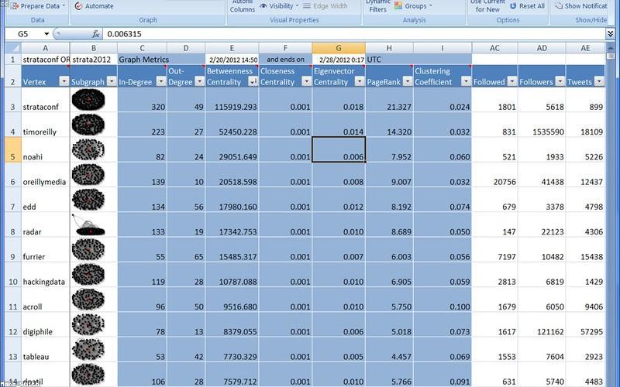Click the formula bar value 0.006315
This screenshot has width=620, height=387.
[x=124, y=34]
